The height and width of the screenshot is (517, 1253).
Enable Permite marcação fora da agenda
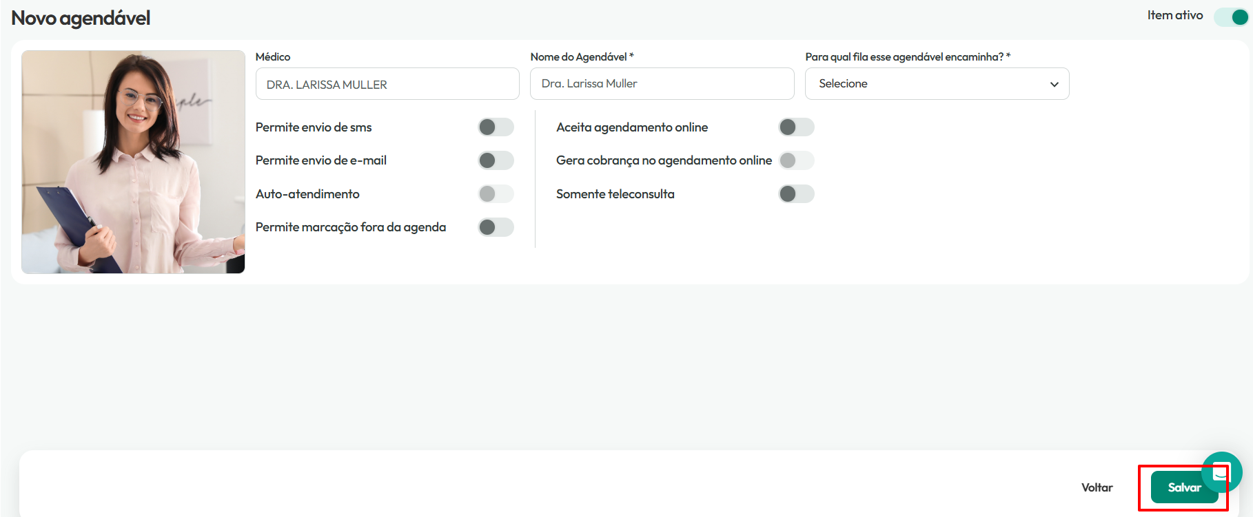(x=496, y=227)
